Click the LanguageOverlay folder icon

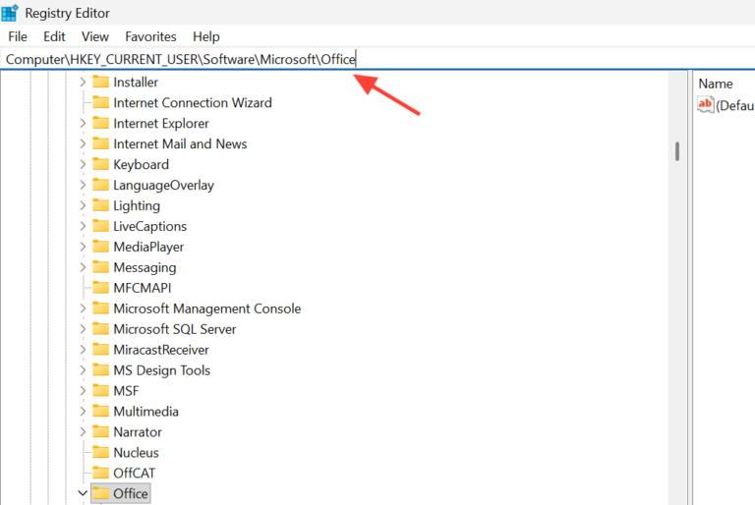[100, 185]
